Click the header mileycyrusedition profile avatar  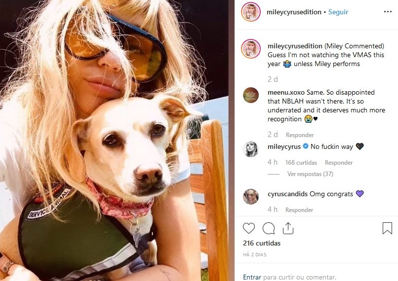pos(251,12)
